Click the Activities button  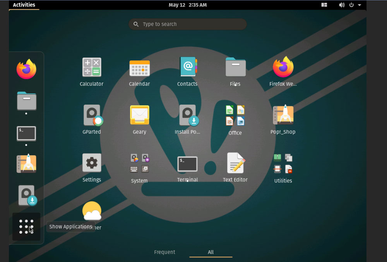tap(24, 5)
